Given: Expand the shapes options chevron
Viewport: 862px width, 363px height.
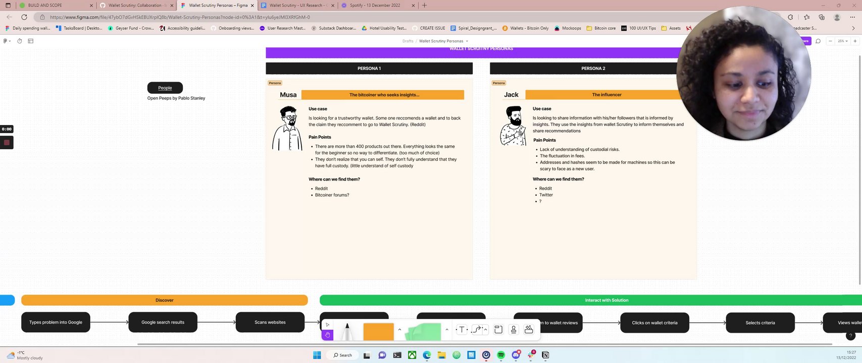Looking at the screenshot, I should [399, 330].
